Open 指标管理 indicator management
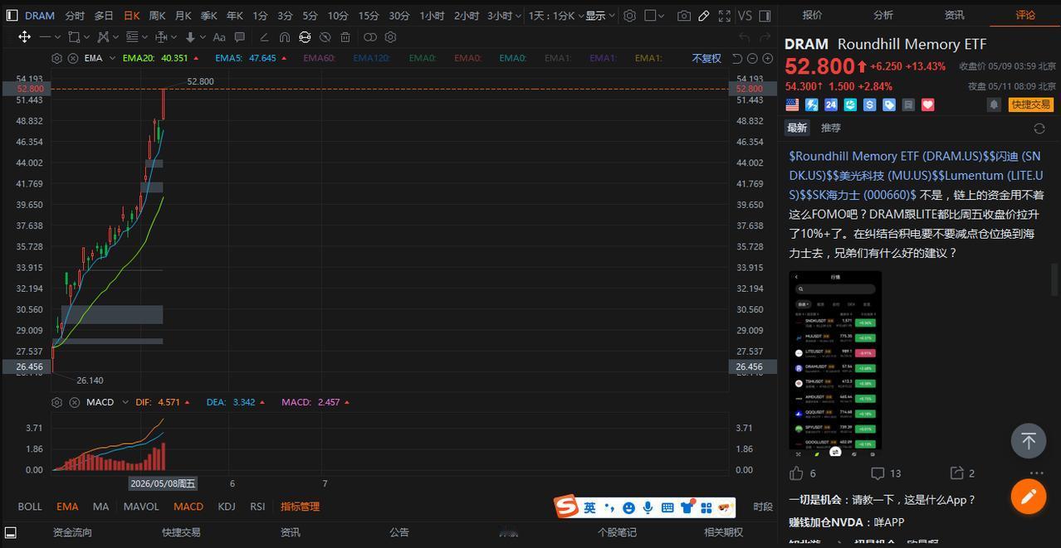 (x=300, y=507)
